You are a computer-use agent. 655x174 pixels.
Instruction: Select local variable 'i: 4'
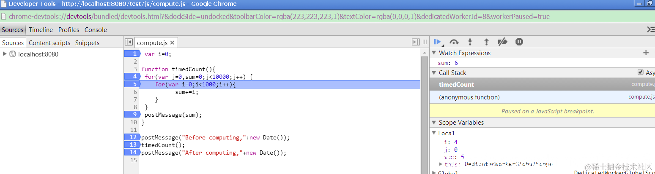451,142
